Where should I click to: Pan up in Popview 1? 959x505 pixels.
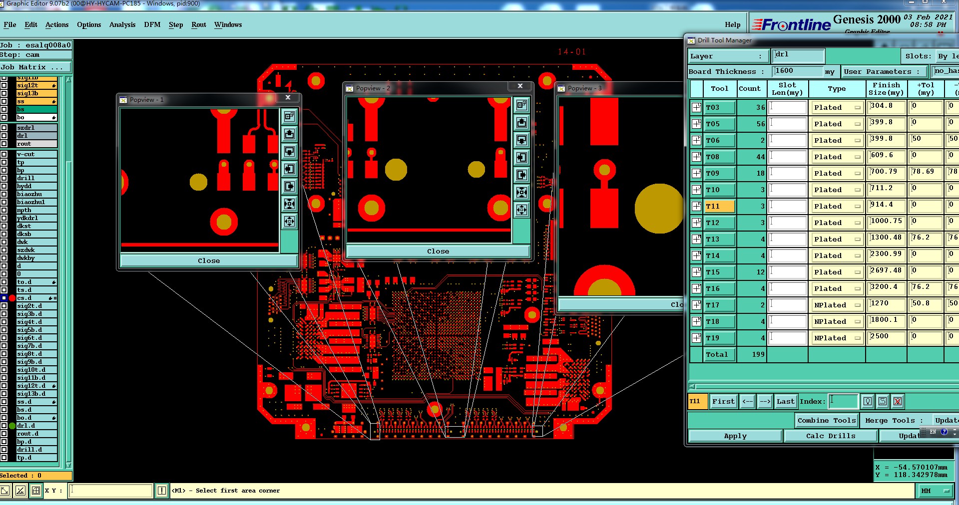click(289, 134)
